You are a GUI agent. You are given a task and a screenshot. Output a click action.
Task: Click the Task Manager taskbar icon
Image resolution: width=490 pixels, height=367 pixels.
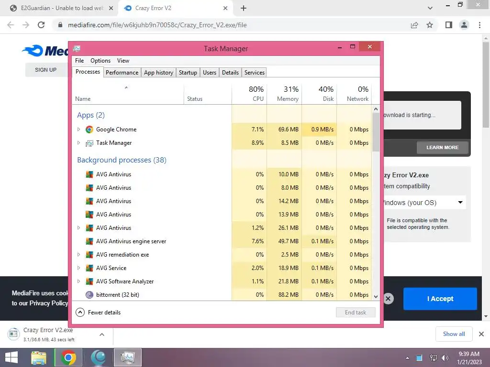[128, 357]
